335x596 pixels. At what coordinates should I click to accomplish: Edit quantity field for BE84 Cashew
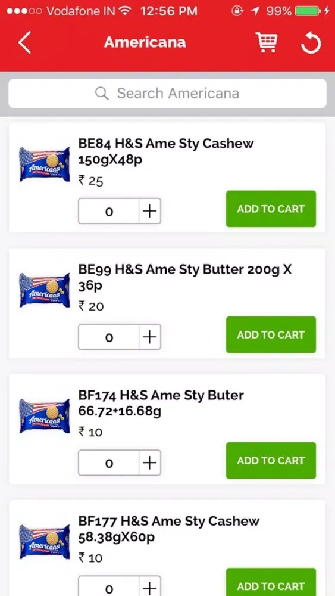click(x=109, y=211)
